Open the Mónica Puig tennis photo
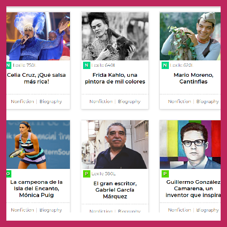Viewport: 227px width, 227px height. 38,144
